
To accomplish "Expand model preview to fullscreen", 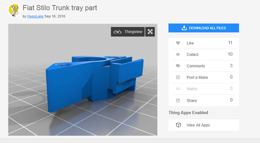I will coord(150,32).
